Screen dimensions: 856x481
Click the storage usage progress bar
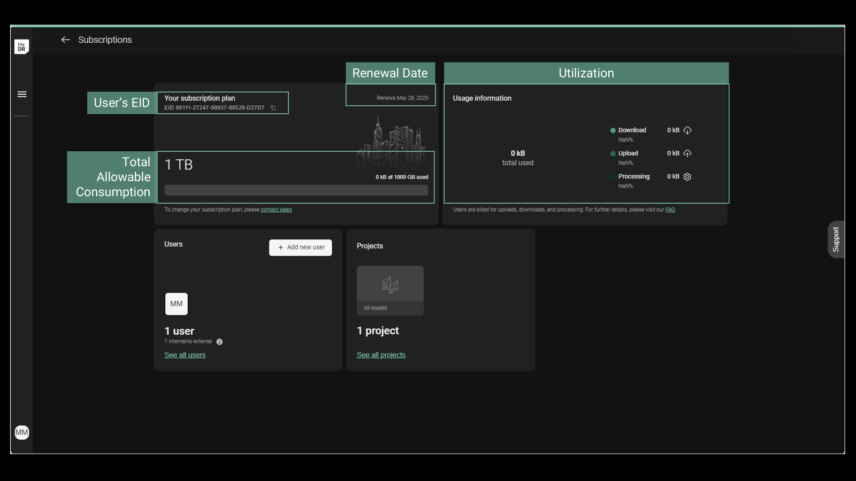[296, 190]
